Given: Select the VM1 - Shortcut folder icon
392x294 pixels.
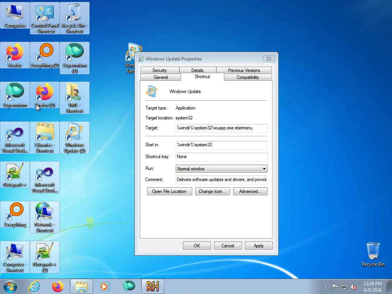Looking at the screenshot, I should coord(75,98).
